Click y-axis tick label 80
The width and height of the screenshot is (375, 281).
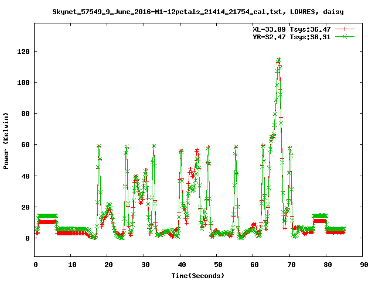pyautogui.click(x=26, y=114)
